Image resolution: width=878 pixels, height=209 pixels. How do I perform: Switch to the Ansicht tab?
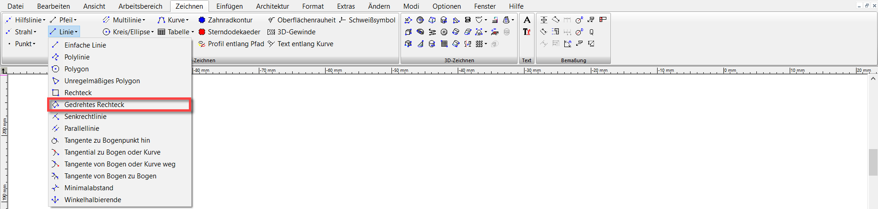(94, 6)
